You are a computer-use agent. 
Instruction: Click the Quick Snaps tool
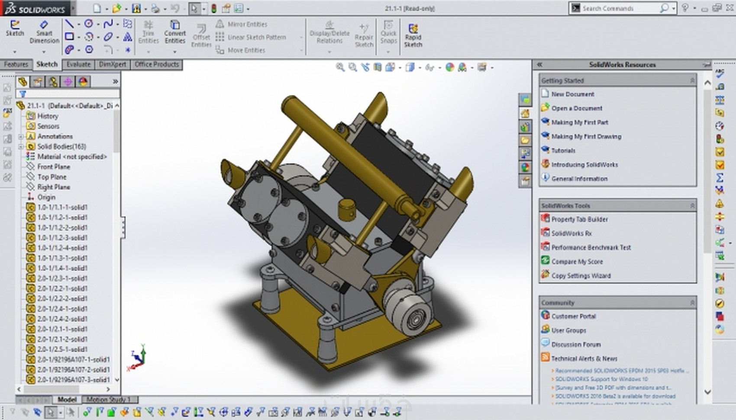[388, 32]
